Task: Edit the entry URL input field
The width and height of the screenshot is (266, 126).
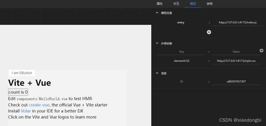Action: (238, 22)
